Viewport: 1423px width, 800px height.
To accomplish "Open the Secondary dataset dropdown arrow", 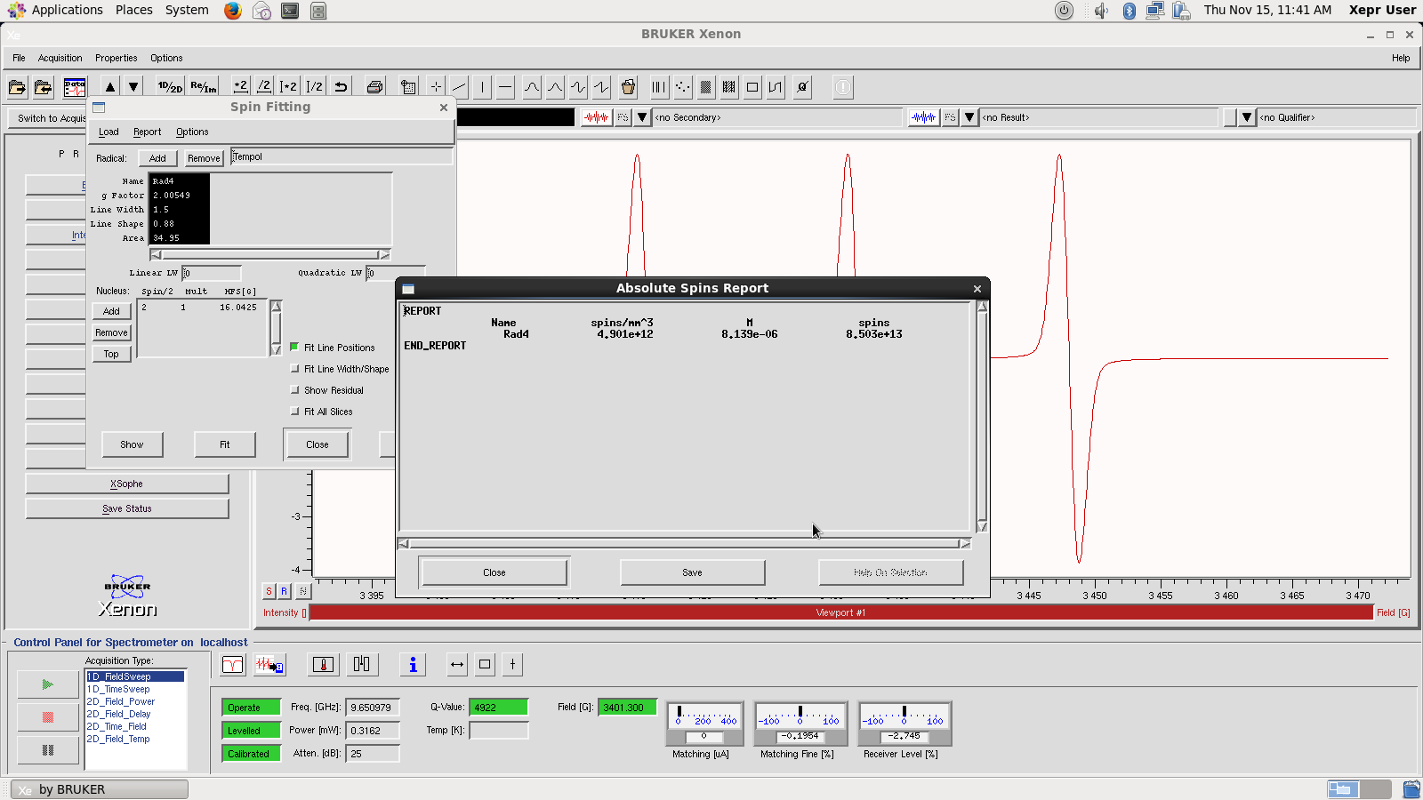I will 642,117.
